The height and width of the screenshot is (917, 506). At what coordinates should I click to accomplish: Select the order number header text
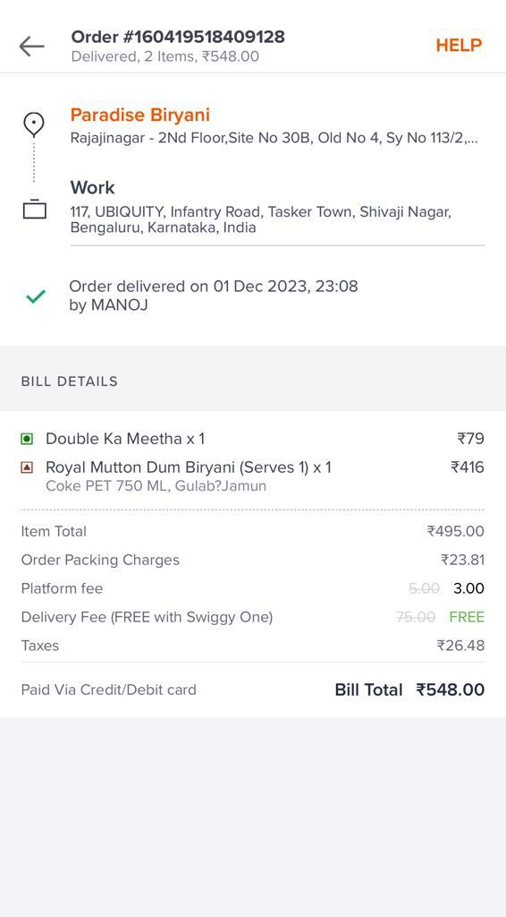[178, 37]
